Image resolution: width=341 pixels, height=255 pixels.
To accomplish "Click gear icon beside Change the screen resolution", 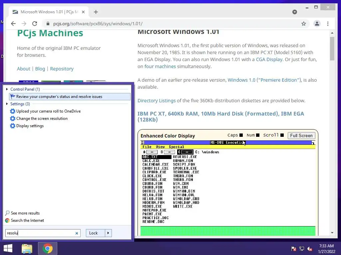I will click(13, 119).
